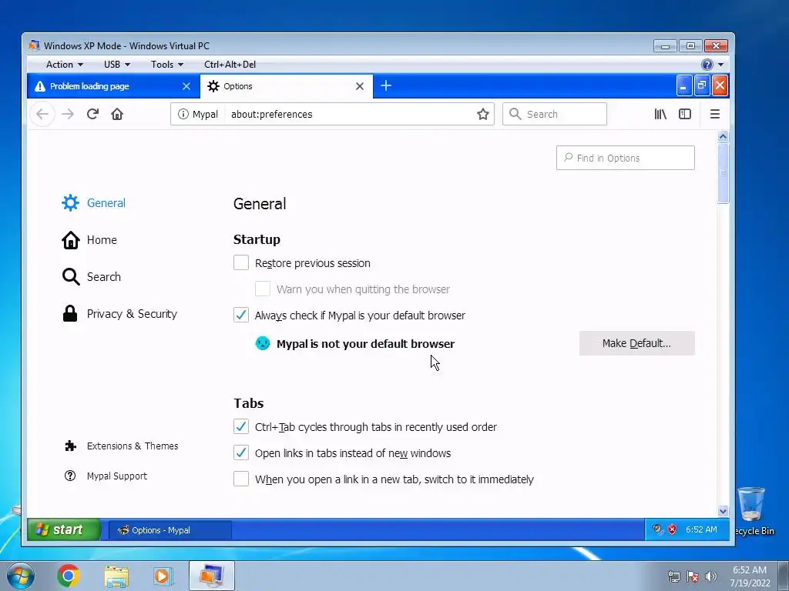Image resolution: width=789 pixels, height=591 pixels.
Task: Enable switch to new tab immediately checkbox
Action: pyautogui.click(x=241, y=479)
